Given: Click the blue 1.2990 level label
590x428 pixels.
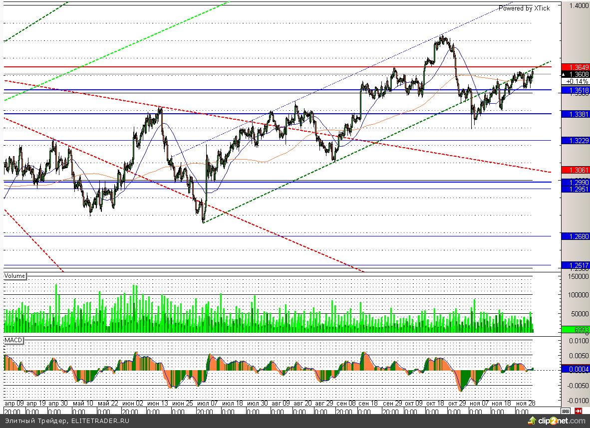Looking at the screenshot, I should click(576, 183).
